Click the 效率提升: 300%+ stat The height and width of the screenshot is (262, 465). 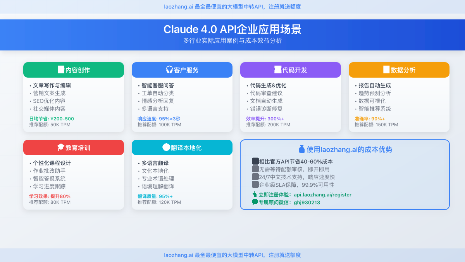265,119
